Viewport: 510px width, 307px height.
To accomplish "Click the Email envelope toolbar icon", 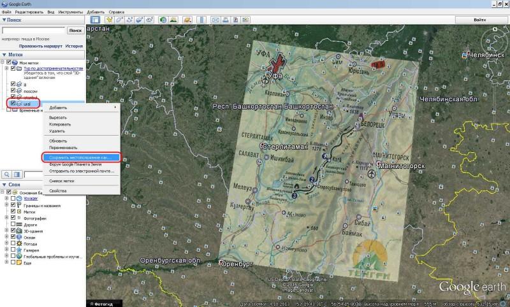I will click(x=215, y=20).
